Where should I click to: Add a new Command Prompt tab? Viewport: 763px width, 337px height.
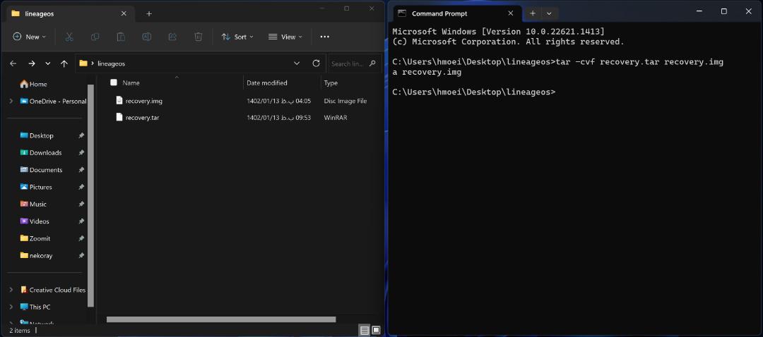click(533, 13)
